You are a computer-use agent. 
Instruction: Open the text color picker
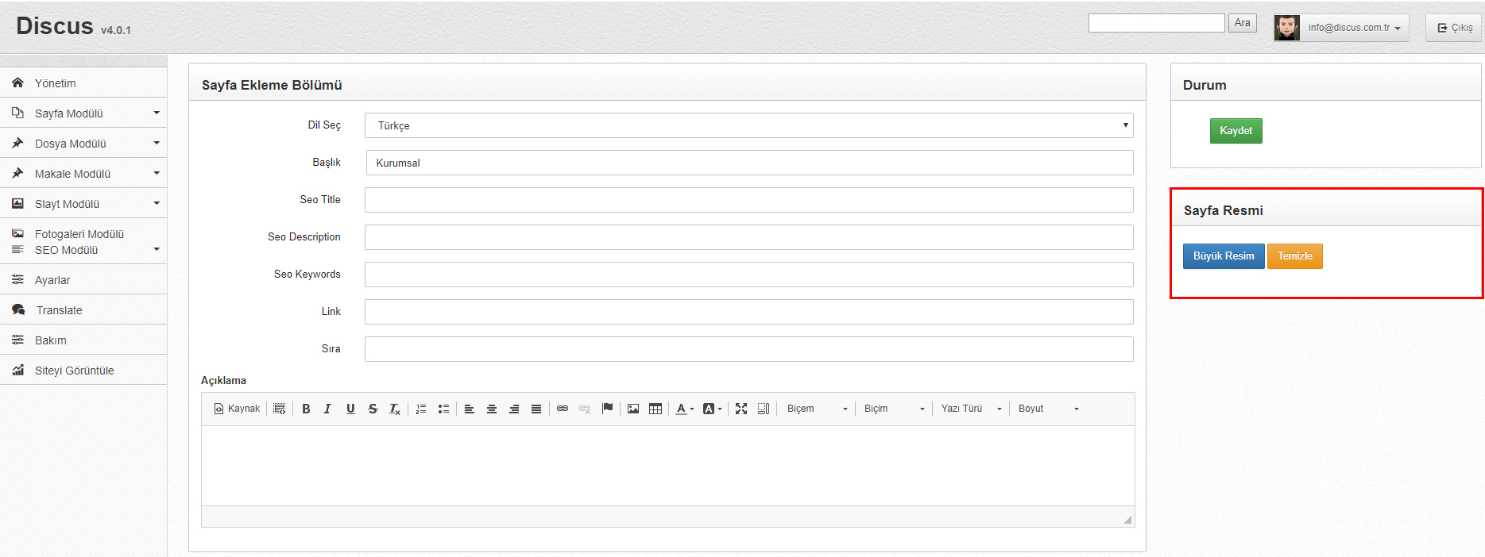(x=685, y=409)
